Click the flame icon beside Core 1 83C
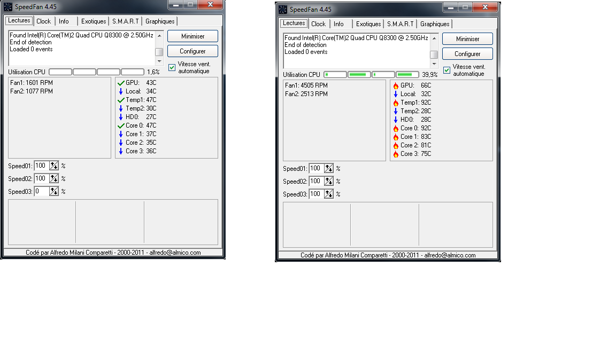 click(396, 137)
